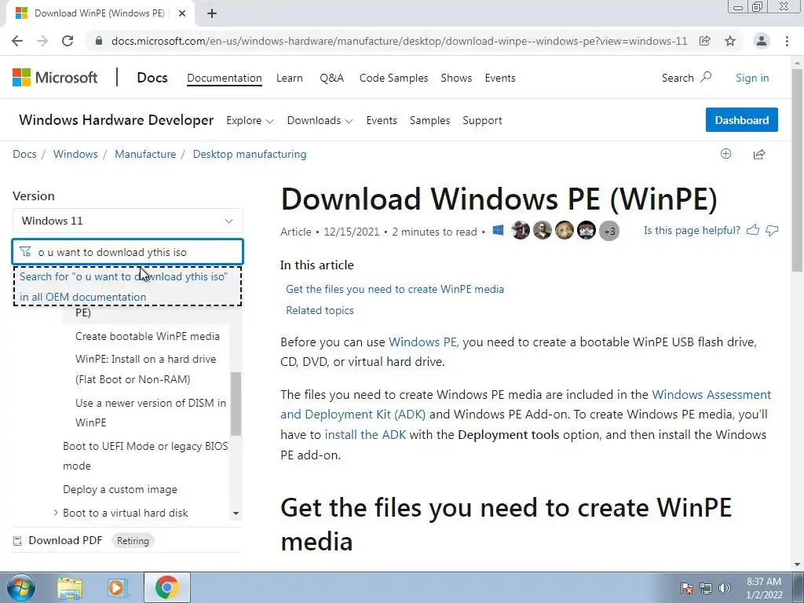Open the Version Windows 11 dropdown
Image resolution: width=804 pixels, height=603 pixels.
pyautogui.click(x=127, y=221)
